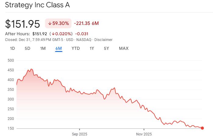Click the red endpoint dot on chart
The height and width of the screenshot is (140, 213).
pyautogui.click(x=202, y=128)
